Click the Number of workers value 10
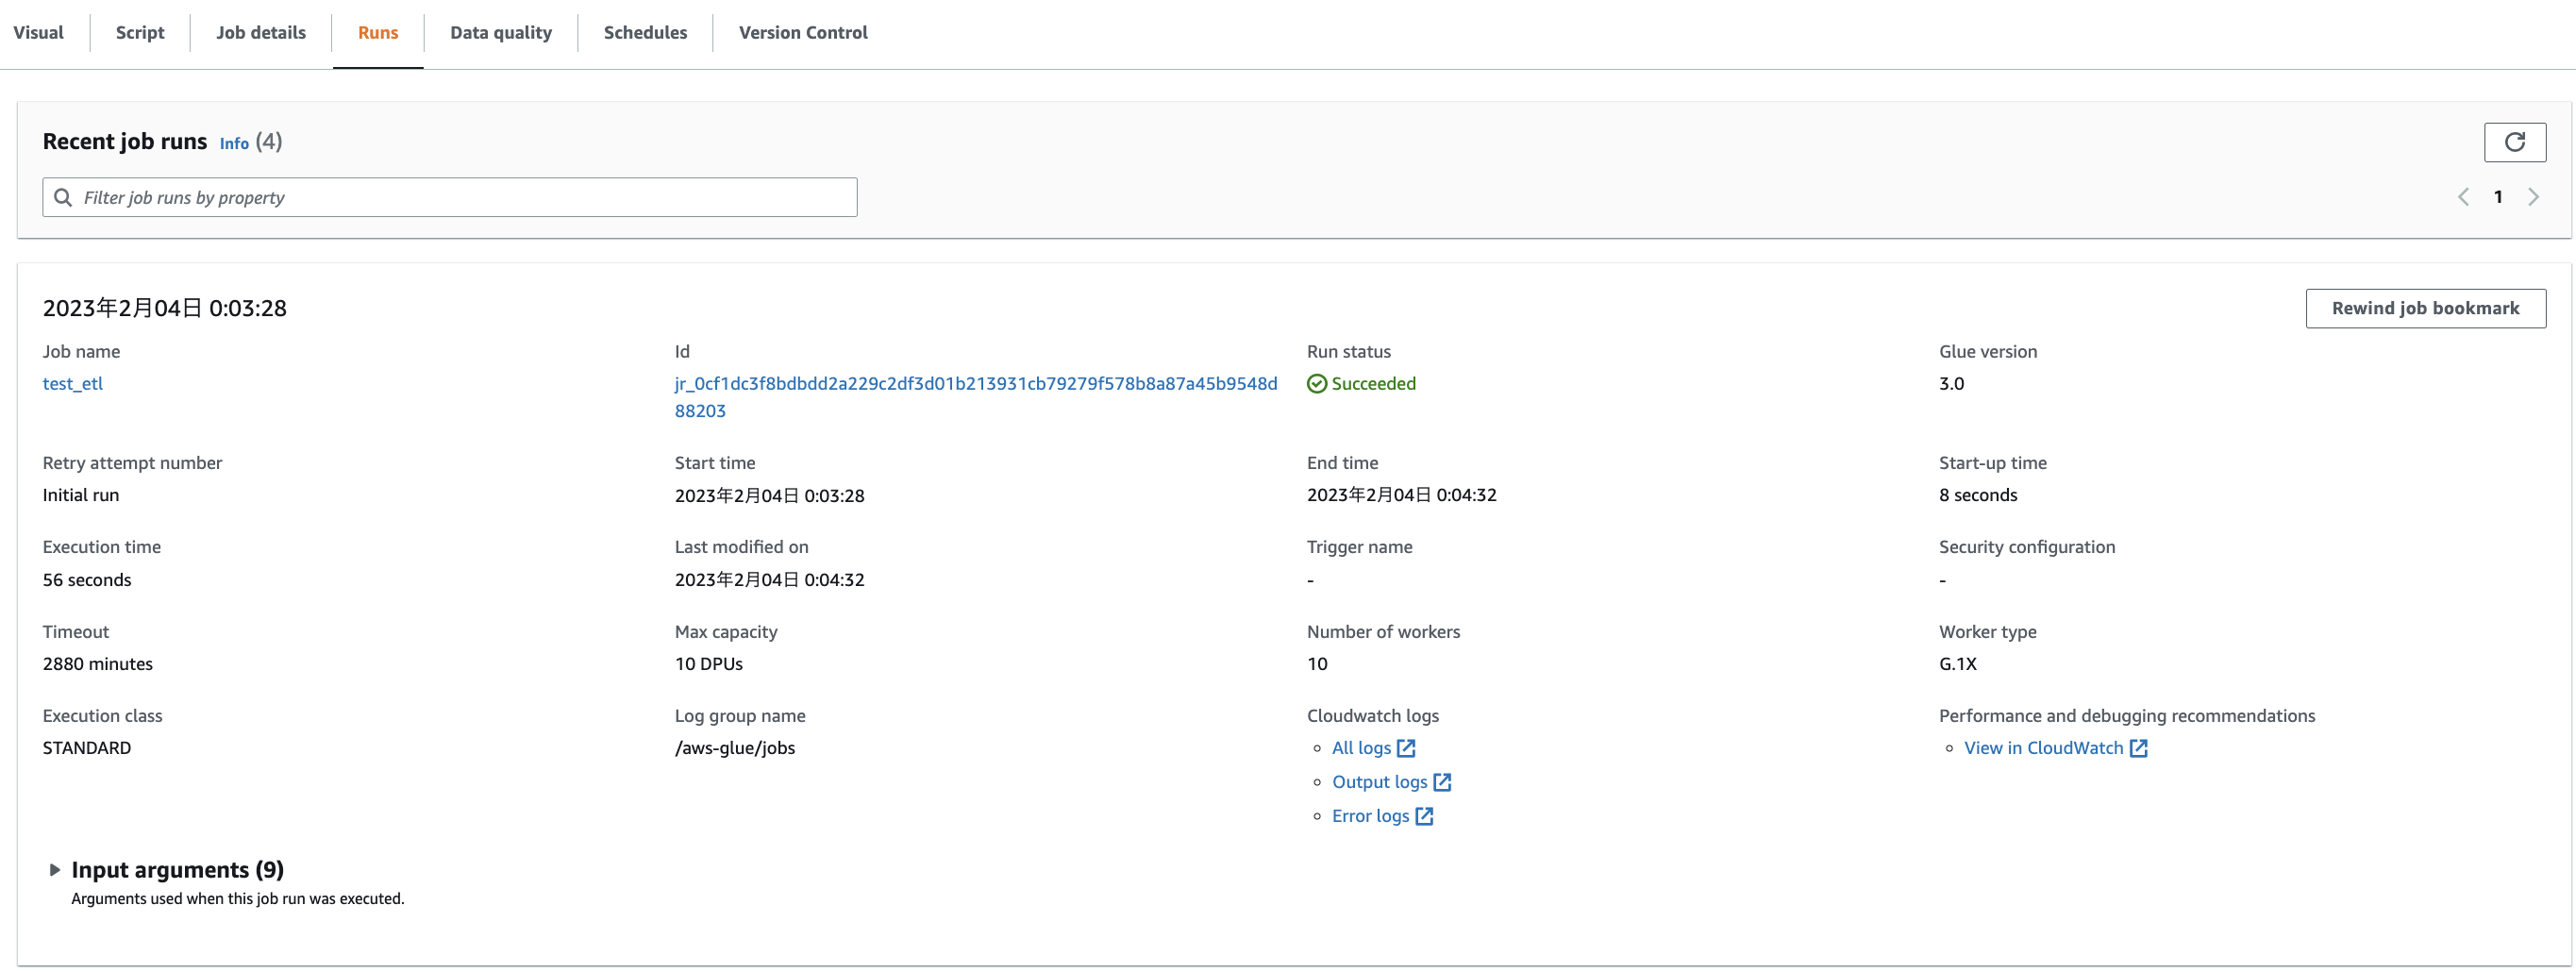Viewport: 2576px width, 972px height. [1317, 664]
